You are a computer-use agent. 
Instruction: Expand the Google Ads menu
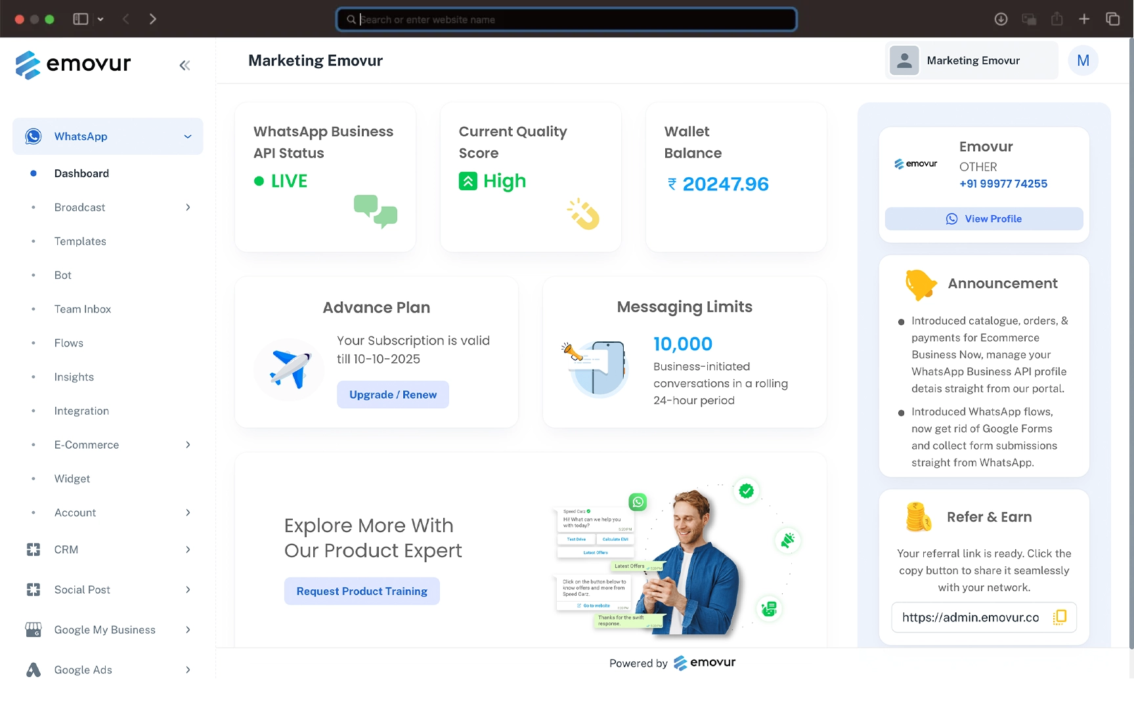(188, 669)
